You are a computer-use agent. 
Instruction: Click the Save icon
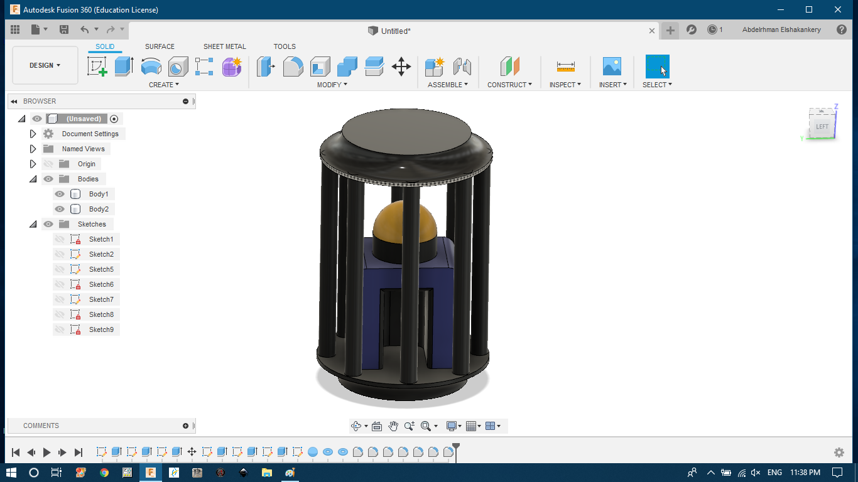click(x=63, y=29)
